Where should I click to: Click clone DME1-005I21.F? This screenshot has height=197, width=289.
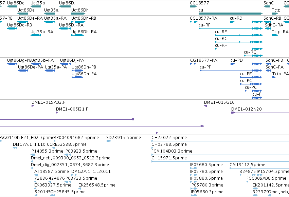click(57, 113)
